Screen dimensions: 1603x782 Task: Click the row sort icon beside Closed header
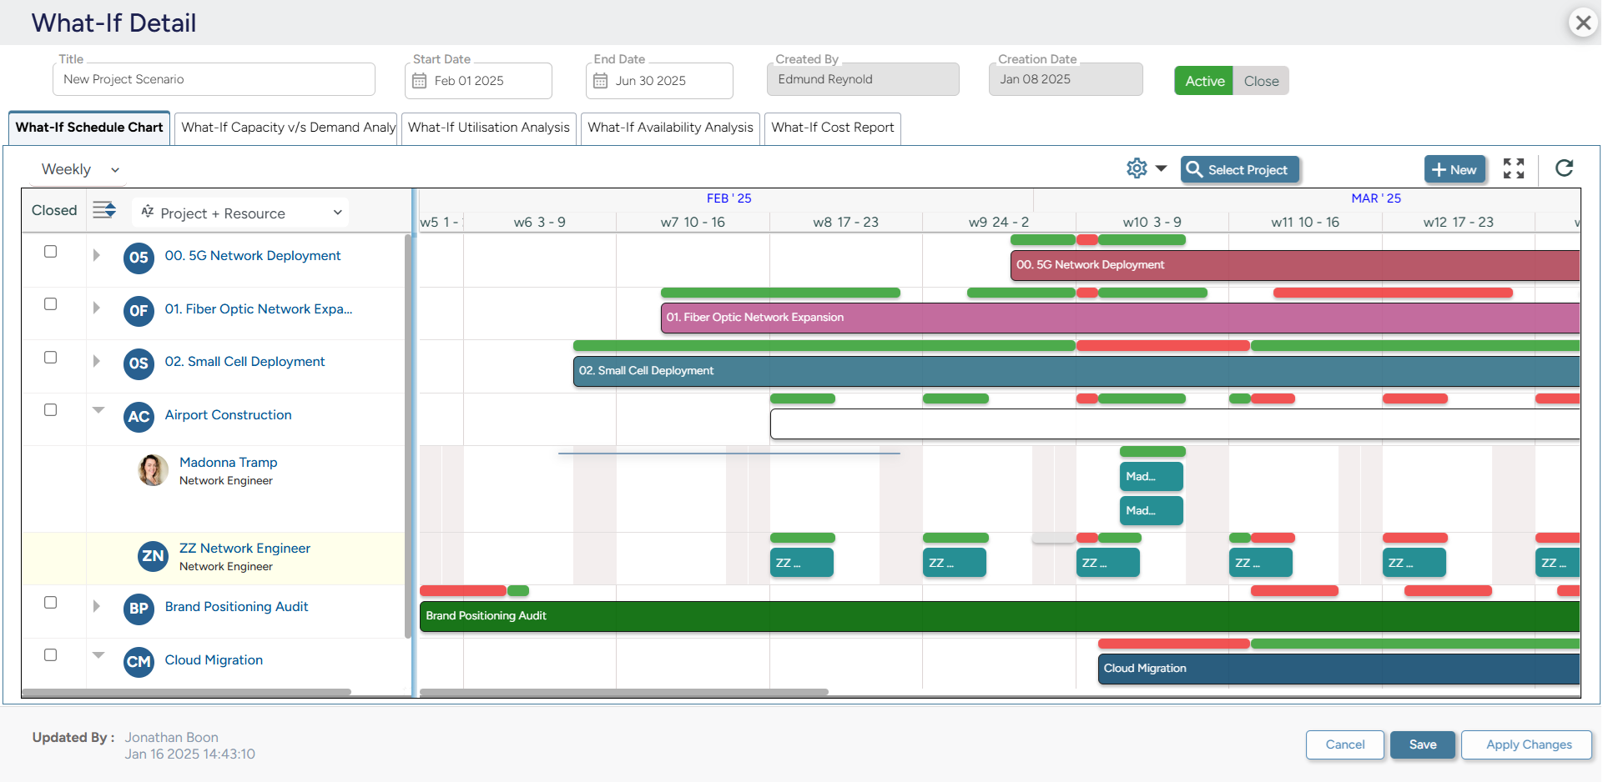[x=105, y=210]
